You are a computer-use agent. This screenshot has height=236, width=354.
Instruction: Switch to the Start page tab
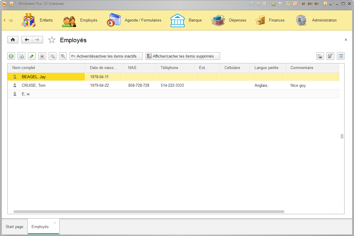[x=14, y=227]
